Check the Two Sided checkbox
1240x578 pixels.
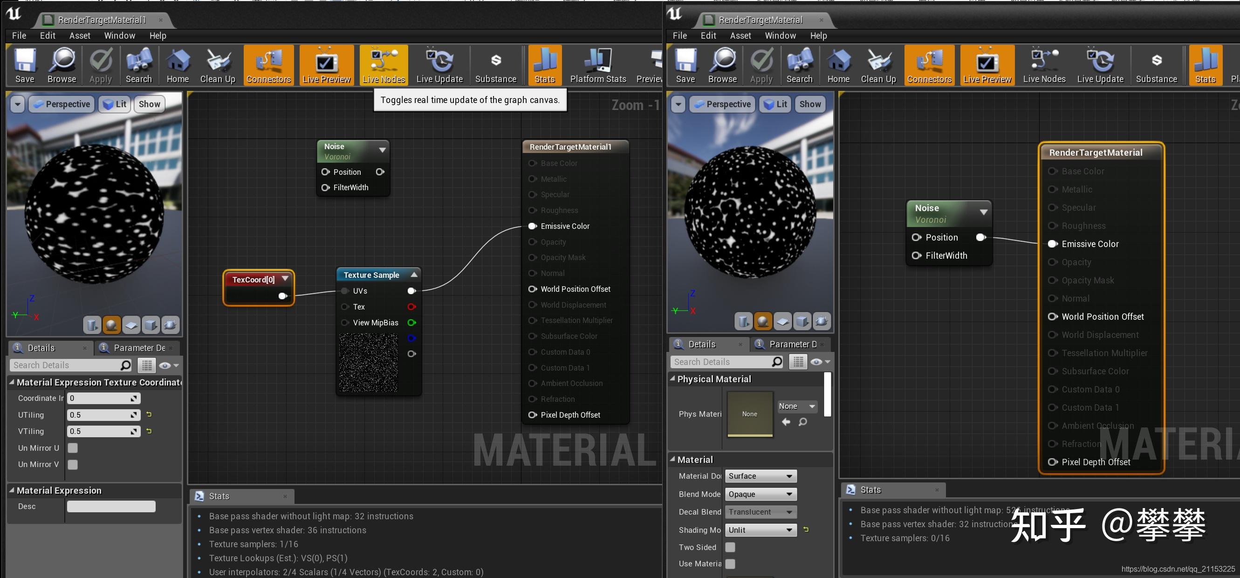click(x=730, y=547)
